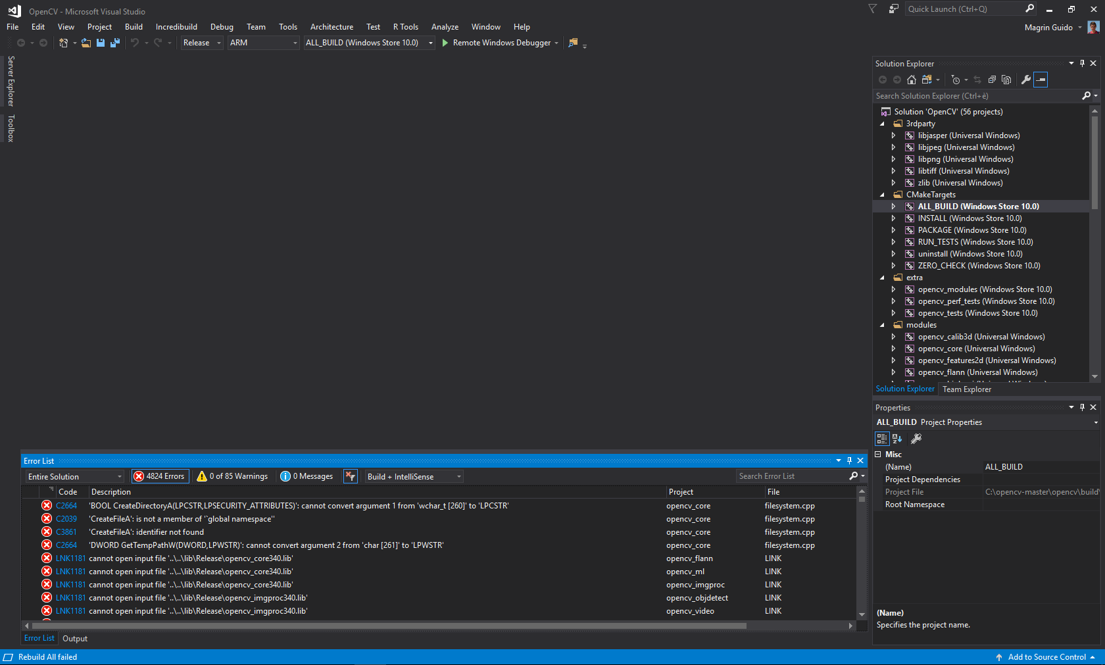Expand the opencv_core project node

(x=893, y=349)
